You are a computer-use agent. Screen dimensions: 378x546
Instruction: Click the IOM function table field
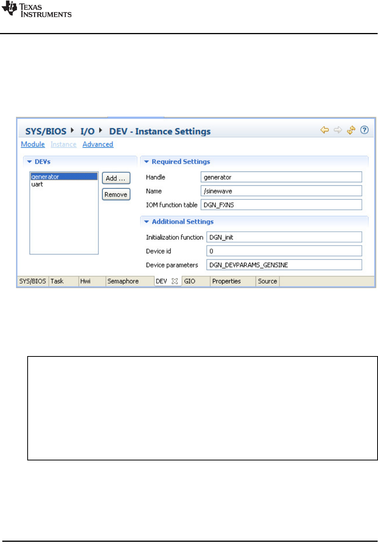point(281,205)
